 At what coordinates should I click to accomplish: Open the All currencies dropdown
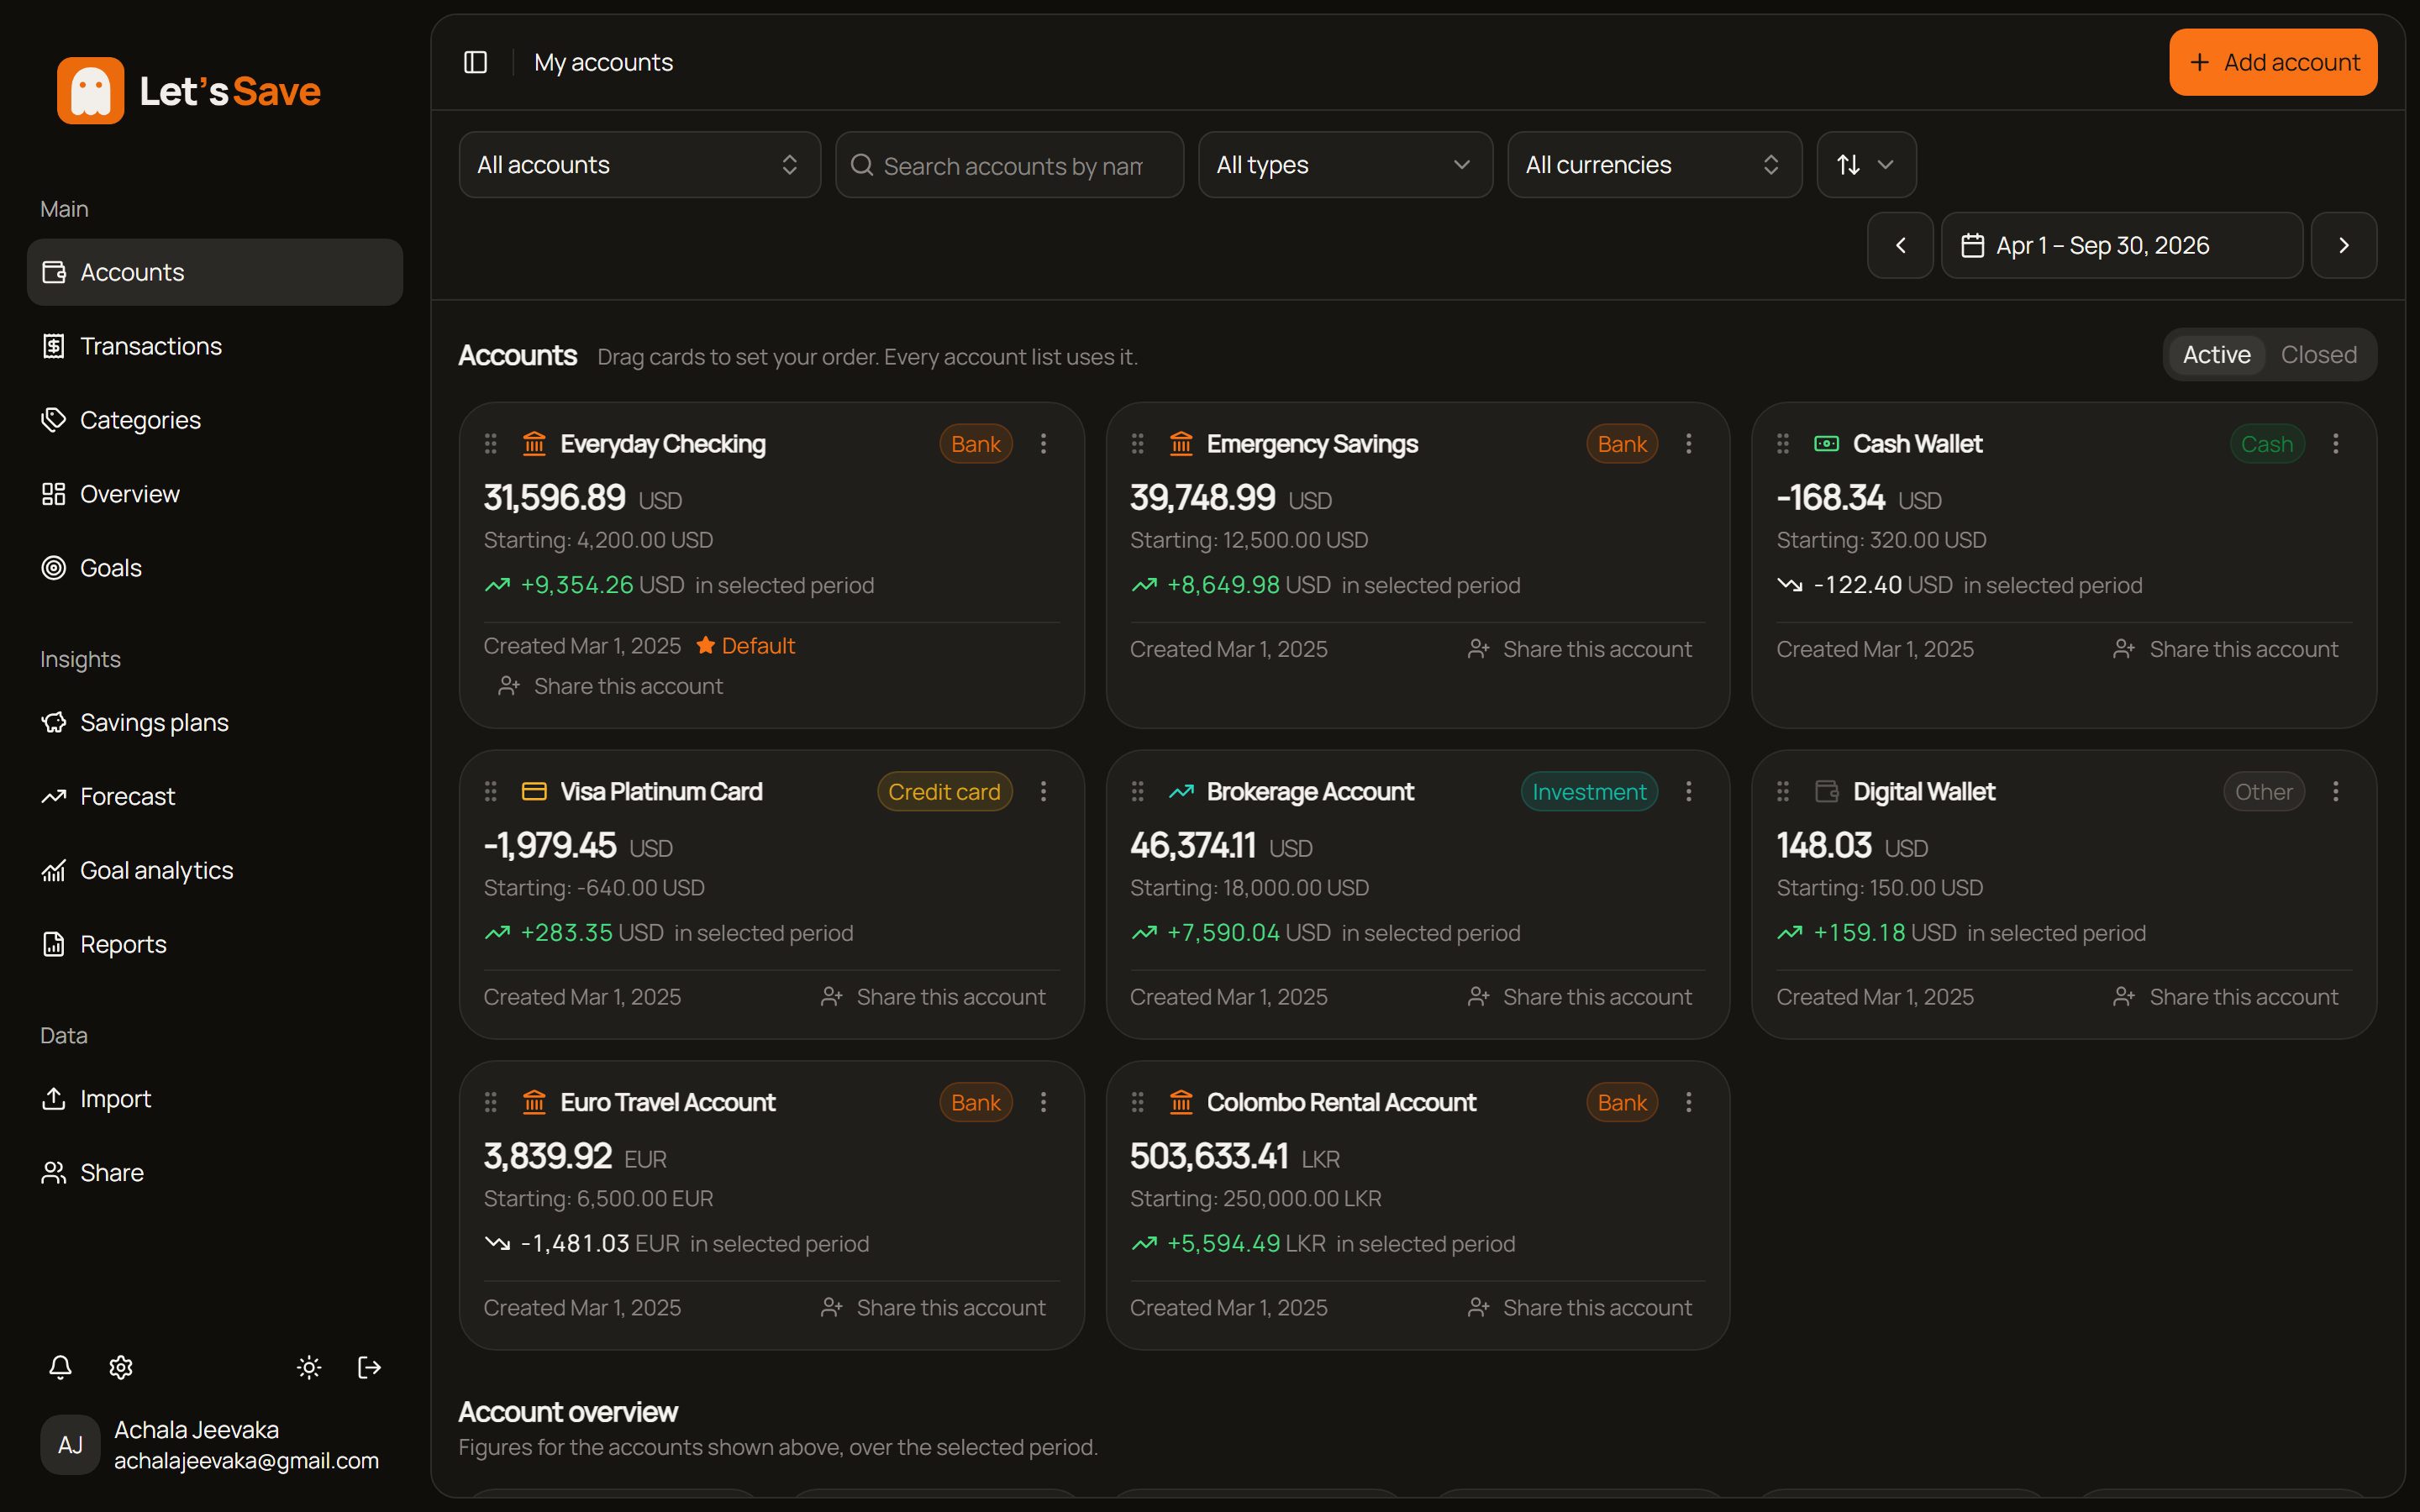[x=1654, y=164]
